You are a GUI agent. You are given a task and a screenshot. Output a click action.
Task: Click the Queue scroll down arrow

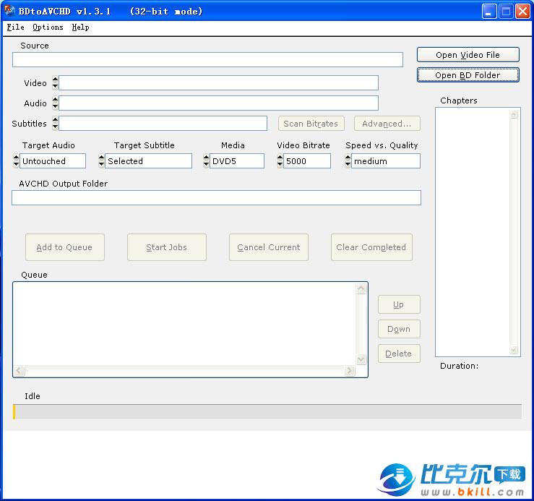pyautogui.click(x=361, y=359)
